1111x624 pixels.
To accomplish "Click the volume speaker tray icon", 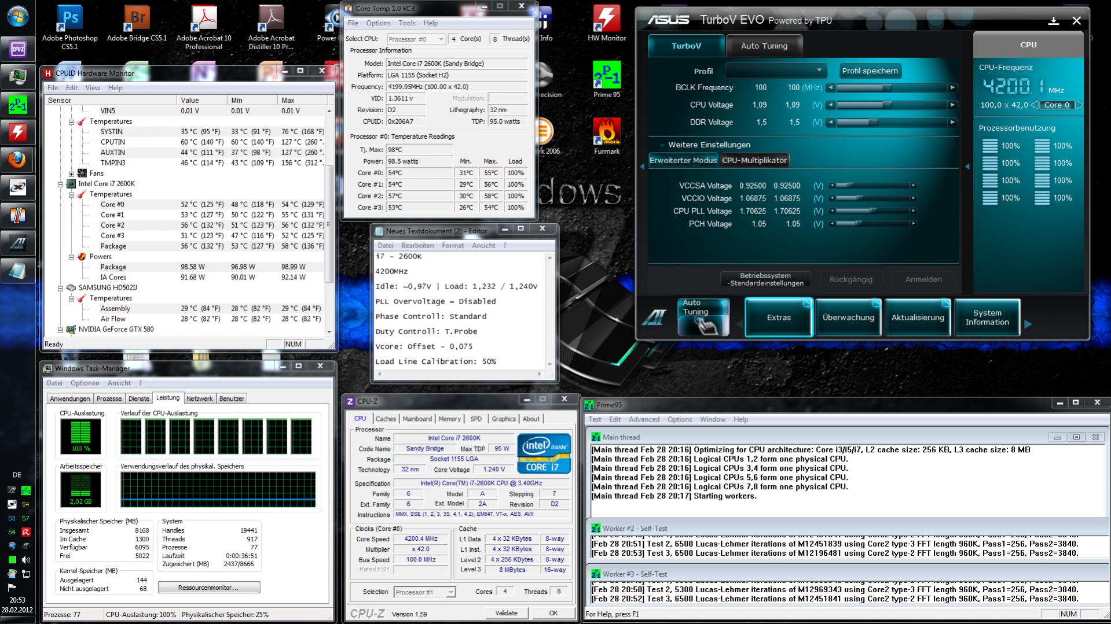I will (25, 560).
